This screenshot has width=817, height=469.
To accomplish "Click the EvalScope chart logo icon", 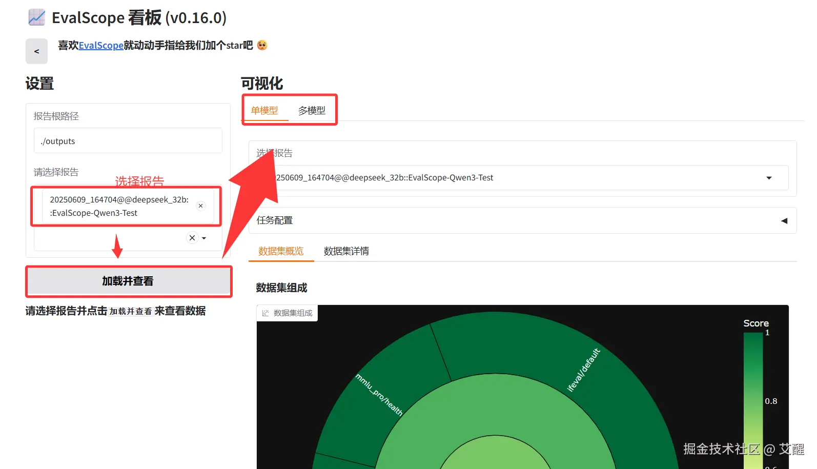I will (37, 17).
